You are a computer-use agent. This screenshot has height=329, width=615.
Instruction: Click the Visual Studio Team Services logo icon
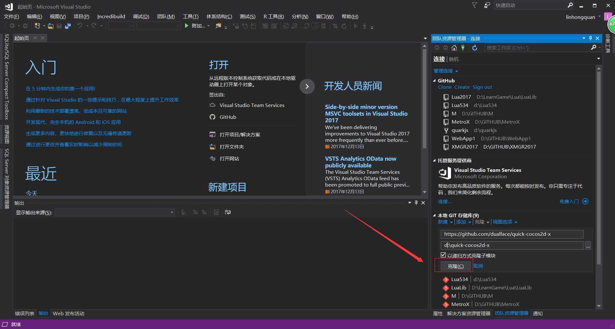[x=445, y=173]
